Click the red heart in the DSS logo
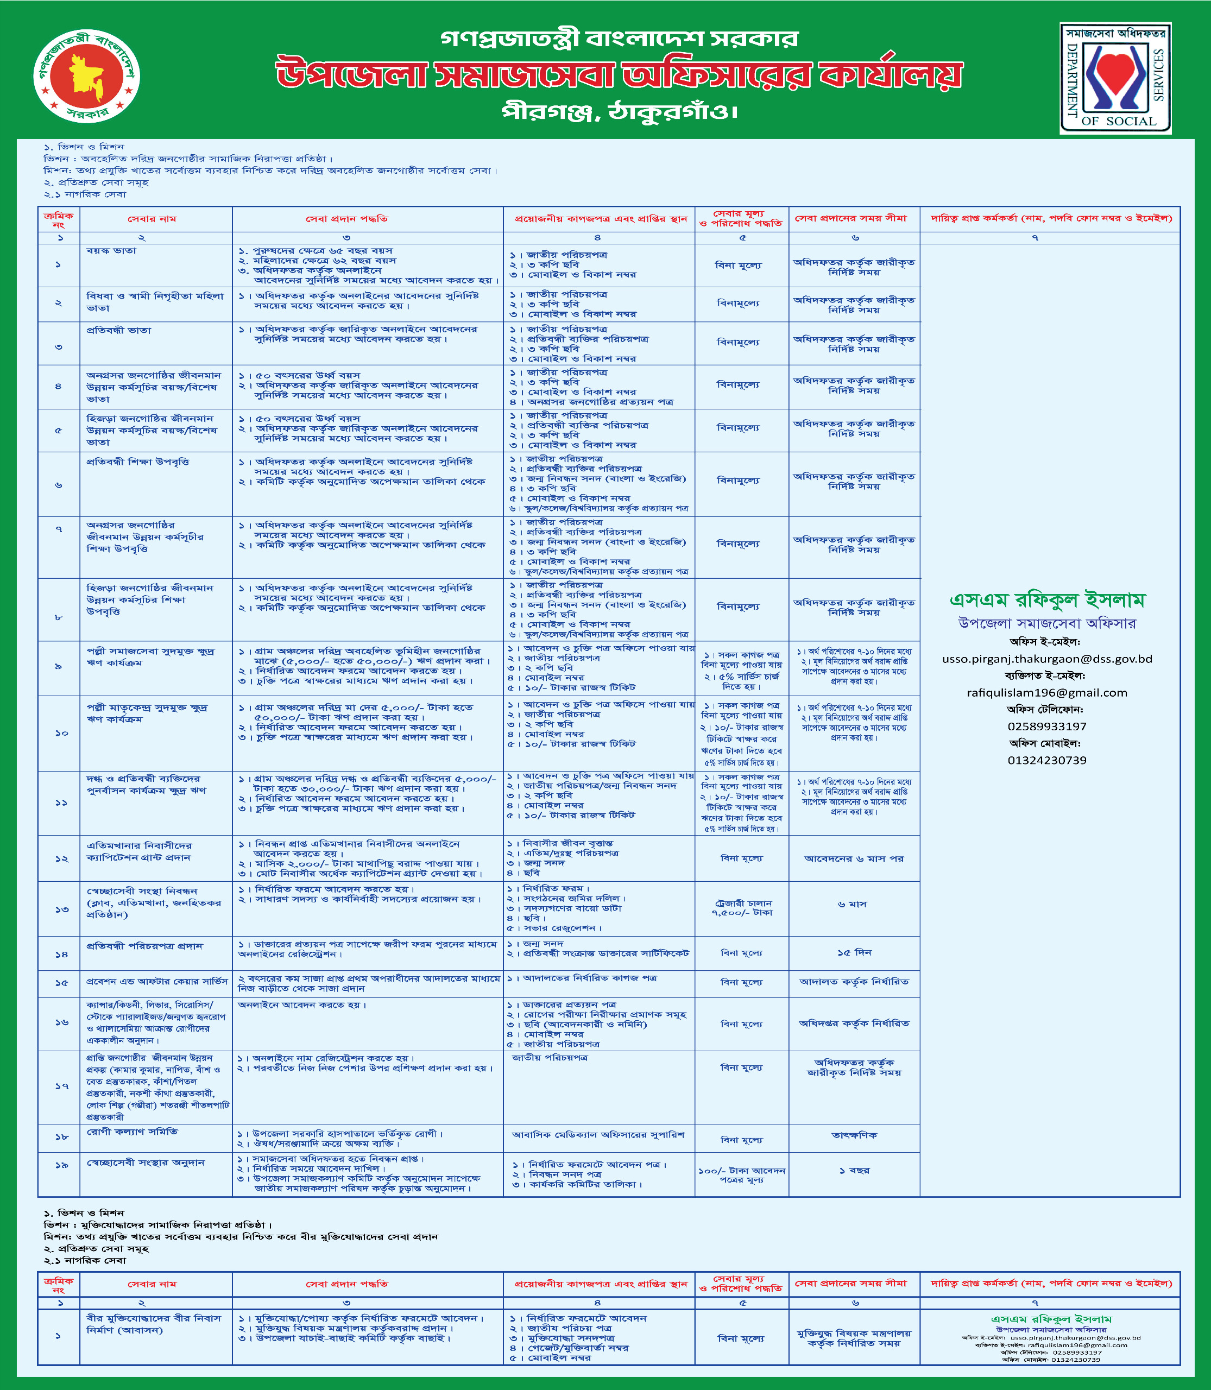 (1115, 71)
